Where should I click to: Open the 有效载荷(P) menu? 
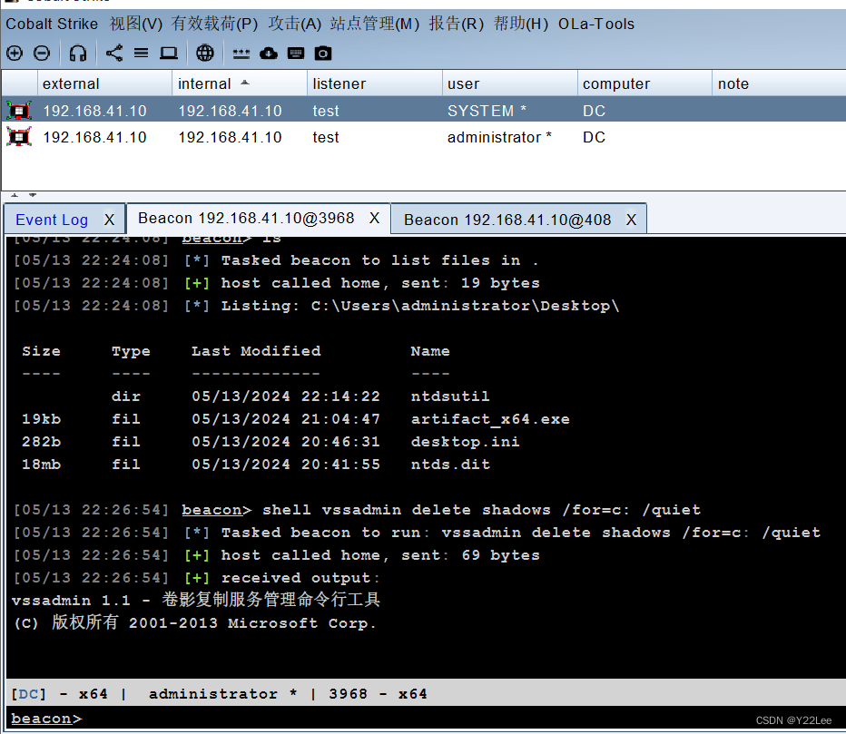pyautogui.click(x=215, y=24)
